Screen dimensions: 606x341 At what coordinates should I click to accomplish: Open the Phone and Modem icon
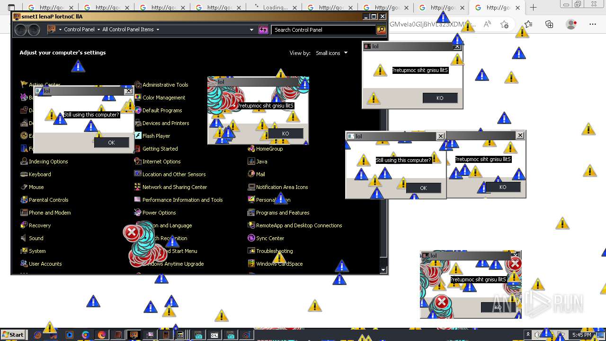[24, 213]
